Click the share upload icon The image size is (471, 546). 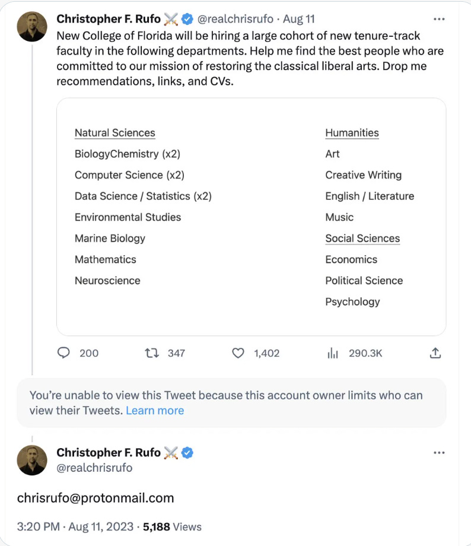[435, 353]
